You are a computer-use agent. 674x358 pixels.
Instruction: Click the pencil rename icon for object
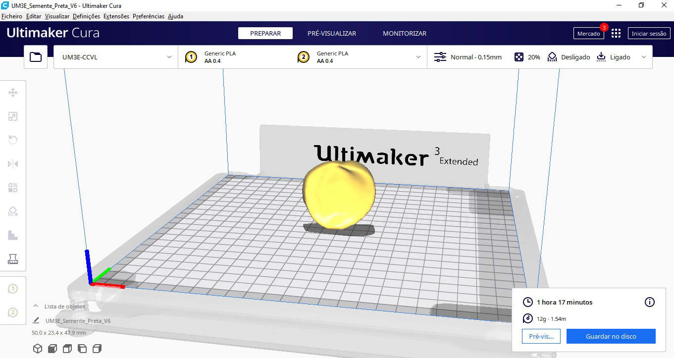[36, 320]
